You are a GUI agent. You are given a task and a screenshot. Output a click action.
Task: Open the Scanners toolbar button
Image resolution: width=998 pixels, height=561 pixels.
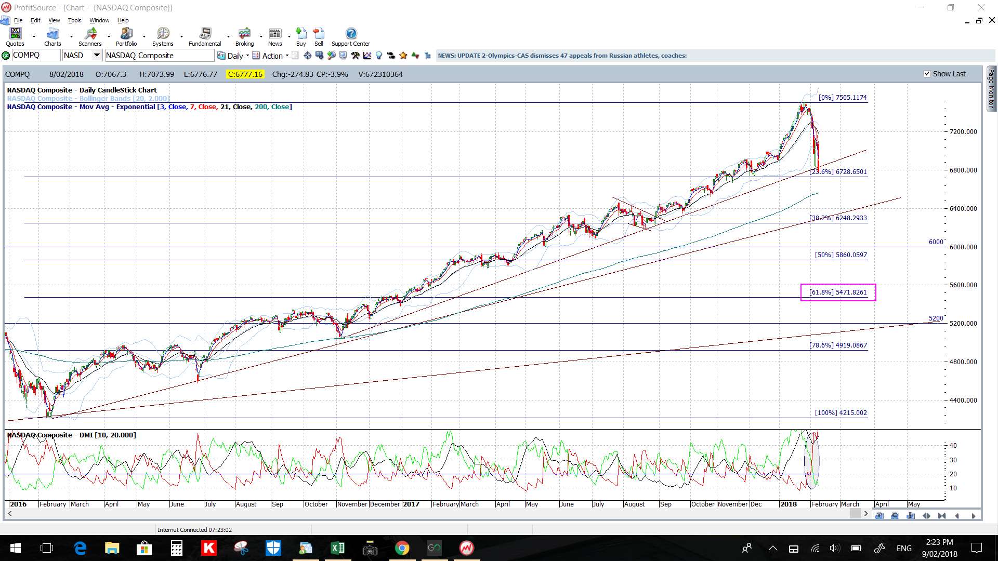[90, 37]
